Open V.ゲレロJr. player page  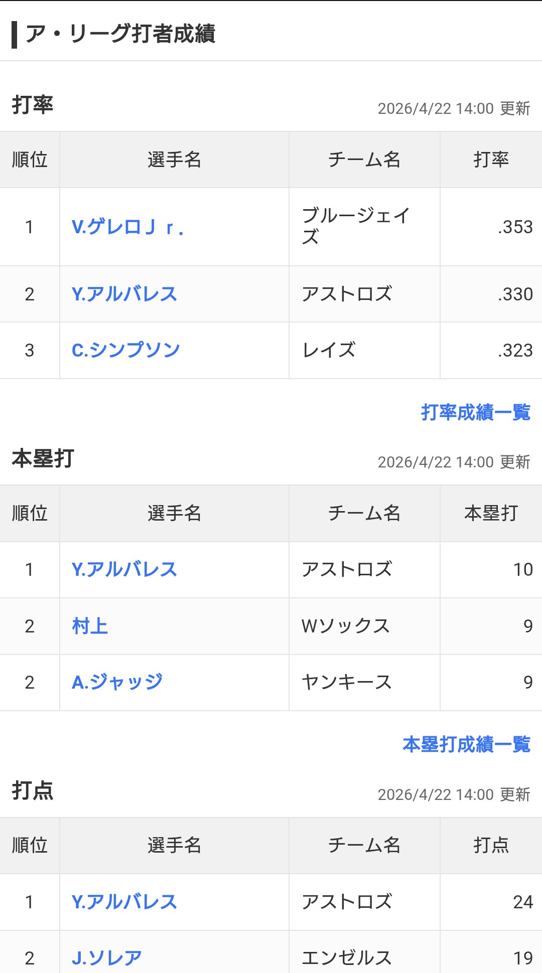pyautogui.click(x=127, y=227)
